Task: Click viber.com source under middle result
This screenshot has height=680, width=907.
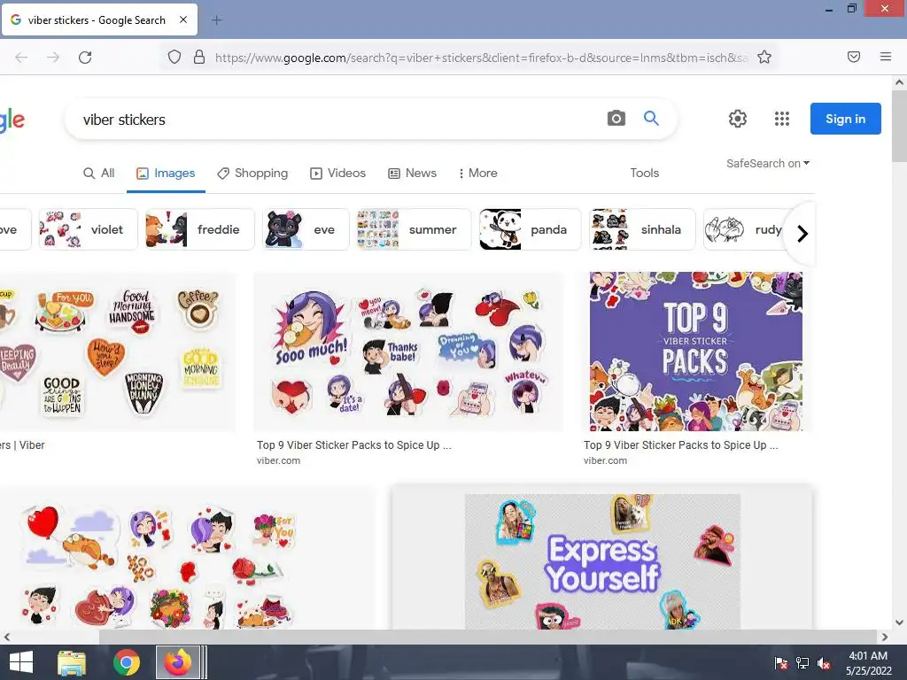Action: tap(278, 460)
